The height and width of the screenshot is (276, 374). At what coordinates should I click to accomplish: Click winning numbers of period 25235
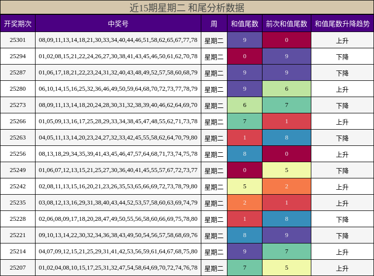(118, 203)
